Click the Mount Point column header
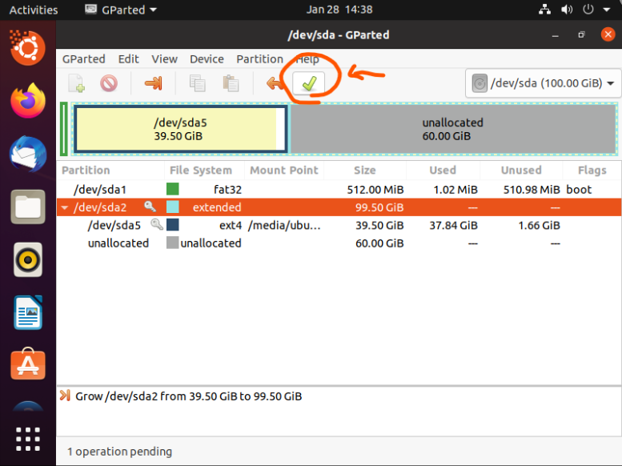 click(x=284, y=171)
